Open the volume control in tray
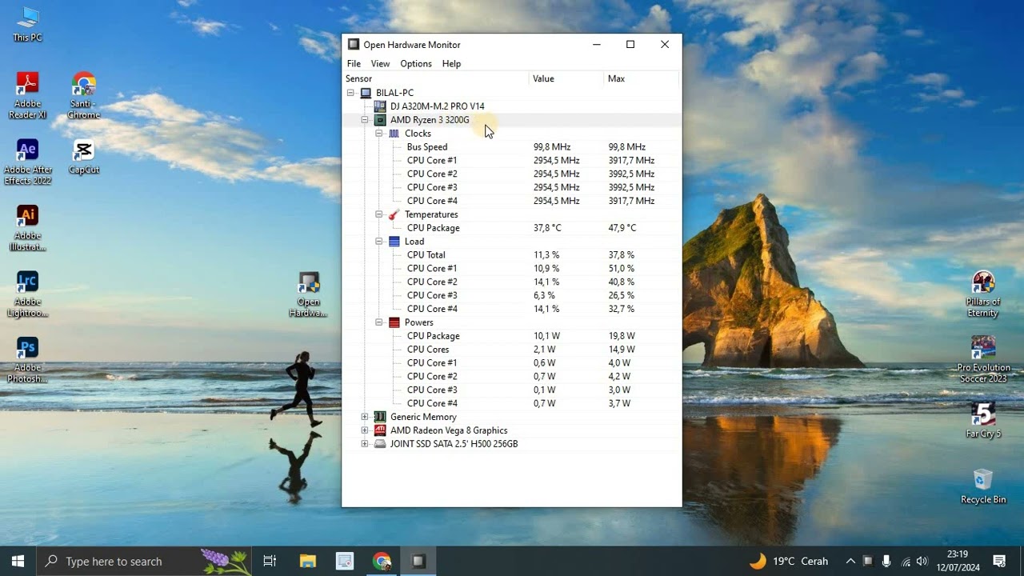Image resolution: width=1024 pixels, height=576 pixels. click(922, 561)
